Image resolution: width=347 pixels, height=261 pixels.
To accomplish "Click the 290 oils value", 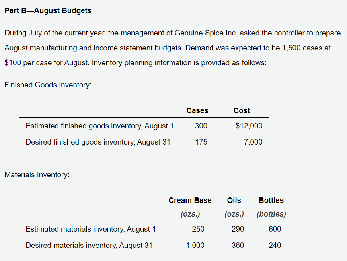I will tap(238, 229).
